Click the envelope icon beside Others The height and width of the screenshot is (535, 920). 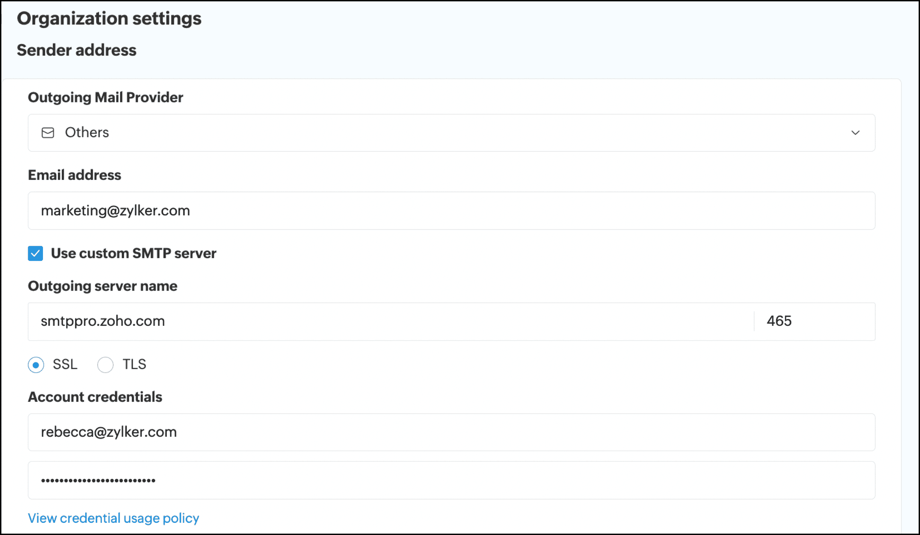pyautogui.click(x=47, y=133)
